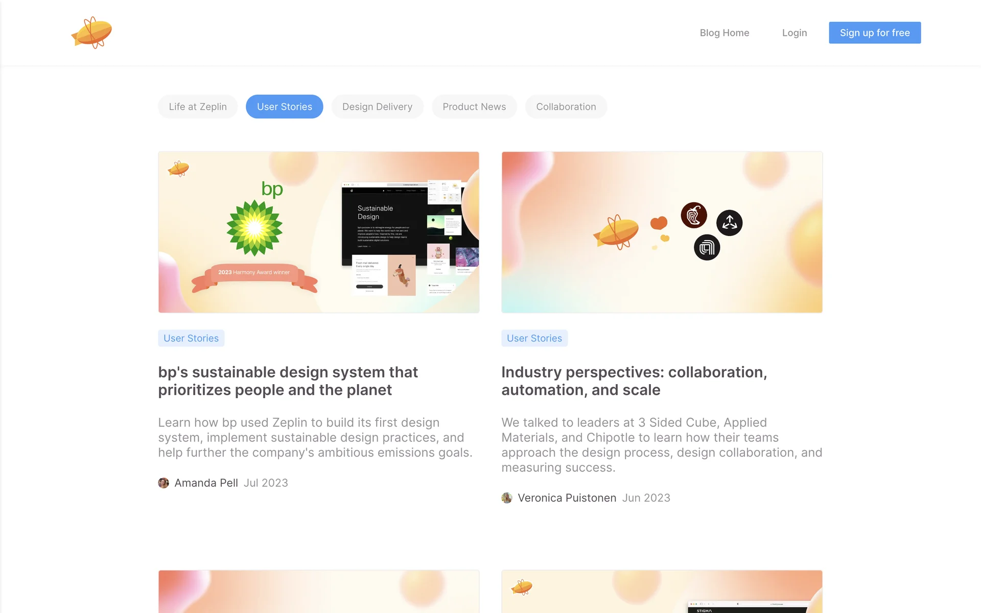Open the Login page
981x613 pixels.
pos(795,33)
